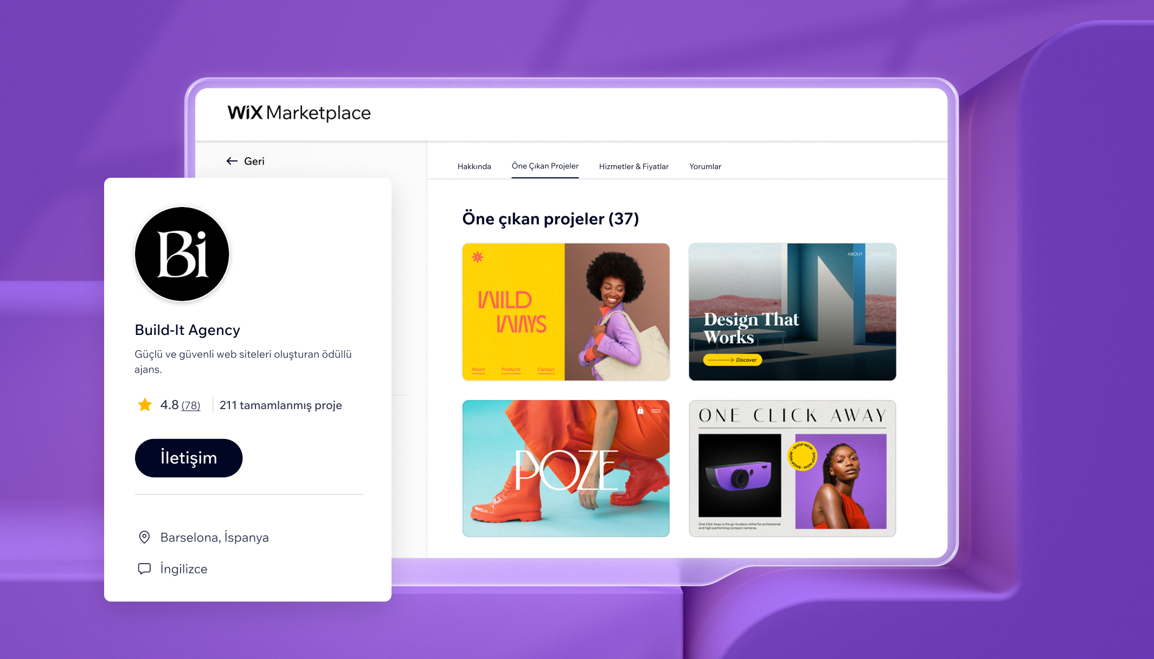Image resolution: width=1154 pixels, height=659 pixels.
Task: Click the 4.8 rating value
Action: [x=169, y=405]
